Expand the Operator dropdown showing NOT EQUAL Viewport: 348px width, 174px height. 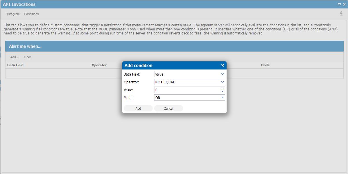(x=190, y=82)
